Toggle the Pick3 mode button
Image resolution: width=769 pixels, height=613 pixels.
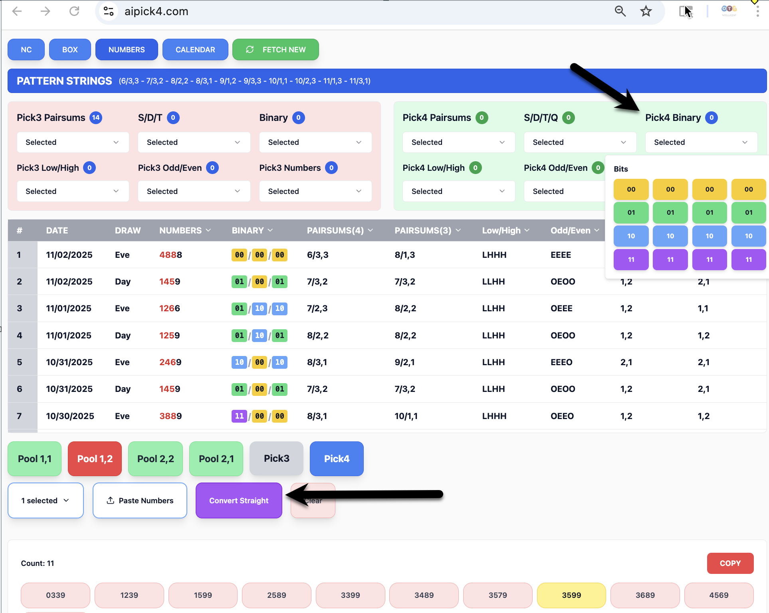(276, 459)
